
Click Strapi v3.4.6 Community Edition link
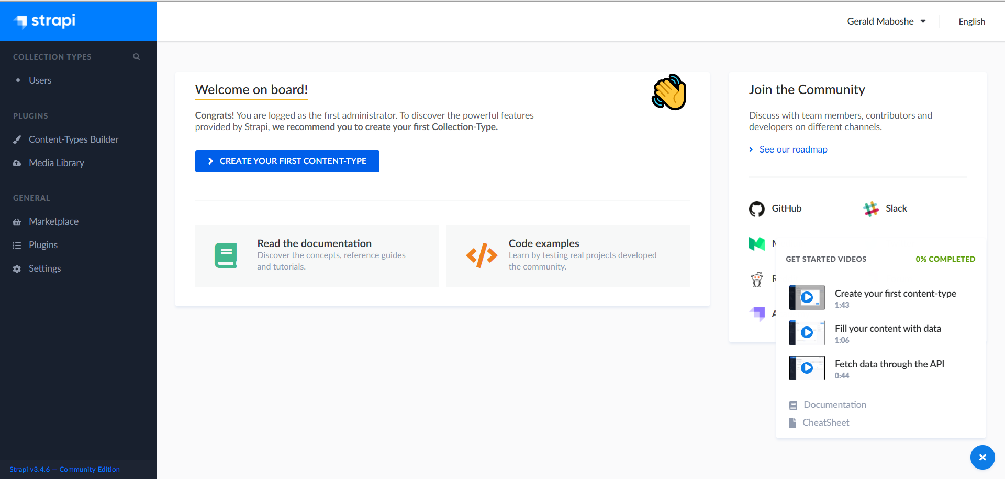pos(64,469)
